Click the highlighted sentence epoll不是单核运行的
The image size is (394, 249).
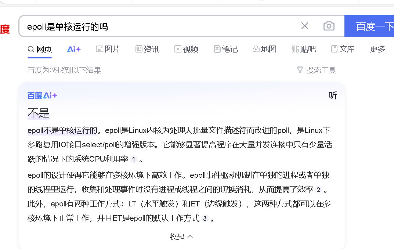(x=62, y=130)
